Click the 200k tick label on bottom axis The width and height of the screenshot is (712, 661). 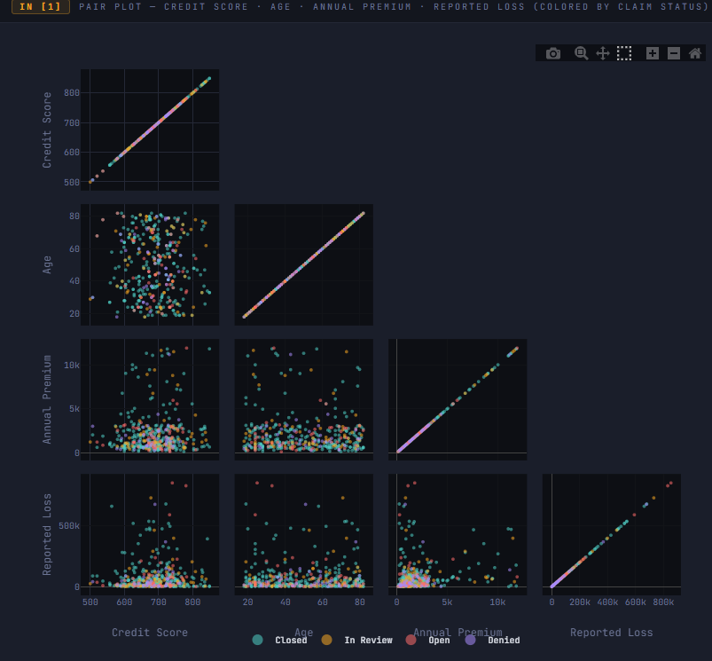pyautogui.click(x=579, y=602)
